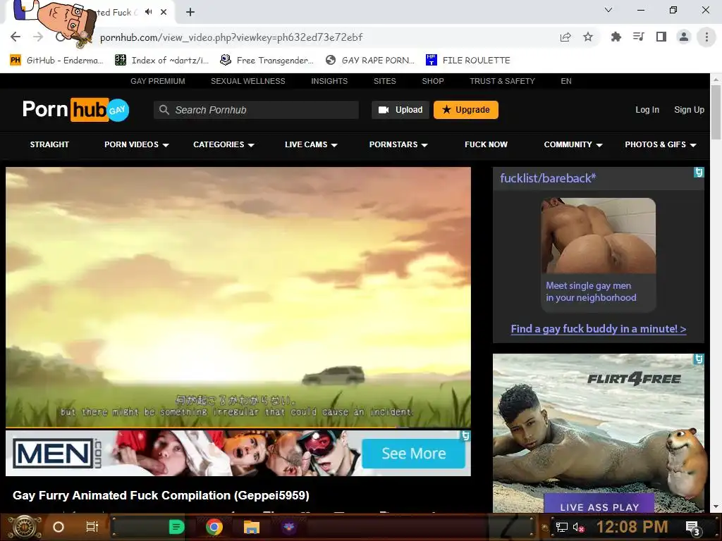The image size is (722, 541).
Task: Mute the tab using the speaker icon
Action: point(148,12)
